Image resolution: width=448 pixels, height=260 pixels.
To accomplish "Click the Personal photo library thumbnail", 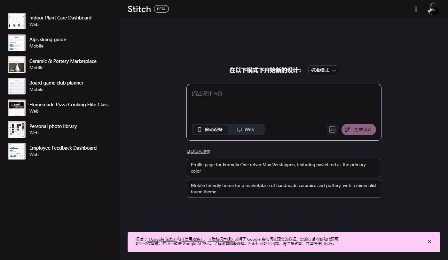I will tap(17, 130).
